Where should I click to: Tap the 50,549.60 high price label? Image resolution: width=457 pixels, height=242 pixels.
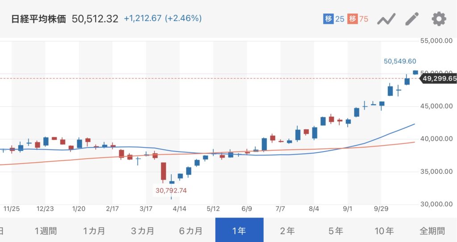pyautogui.click(x=400, y=61)
